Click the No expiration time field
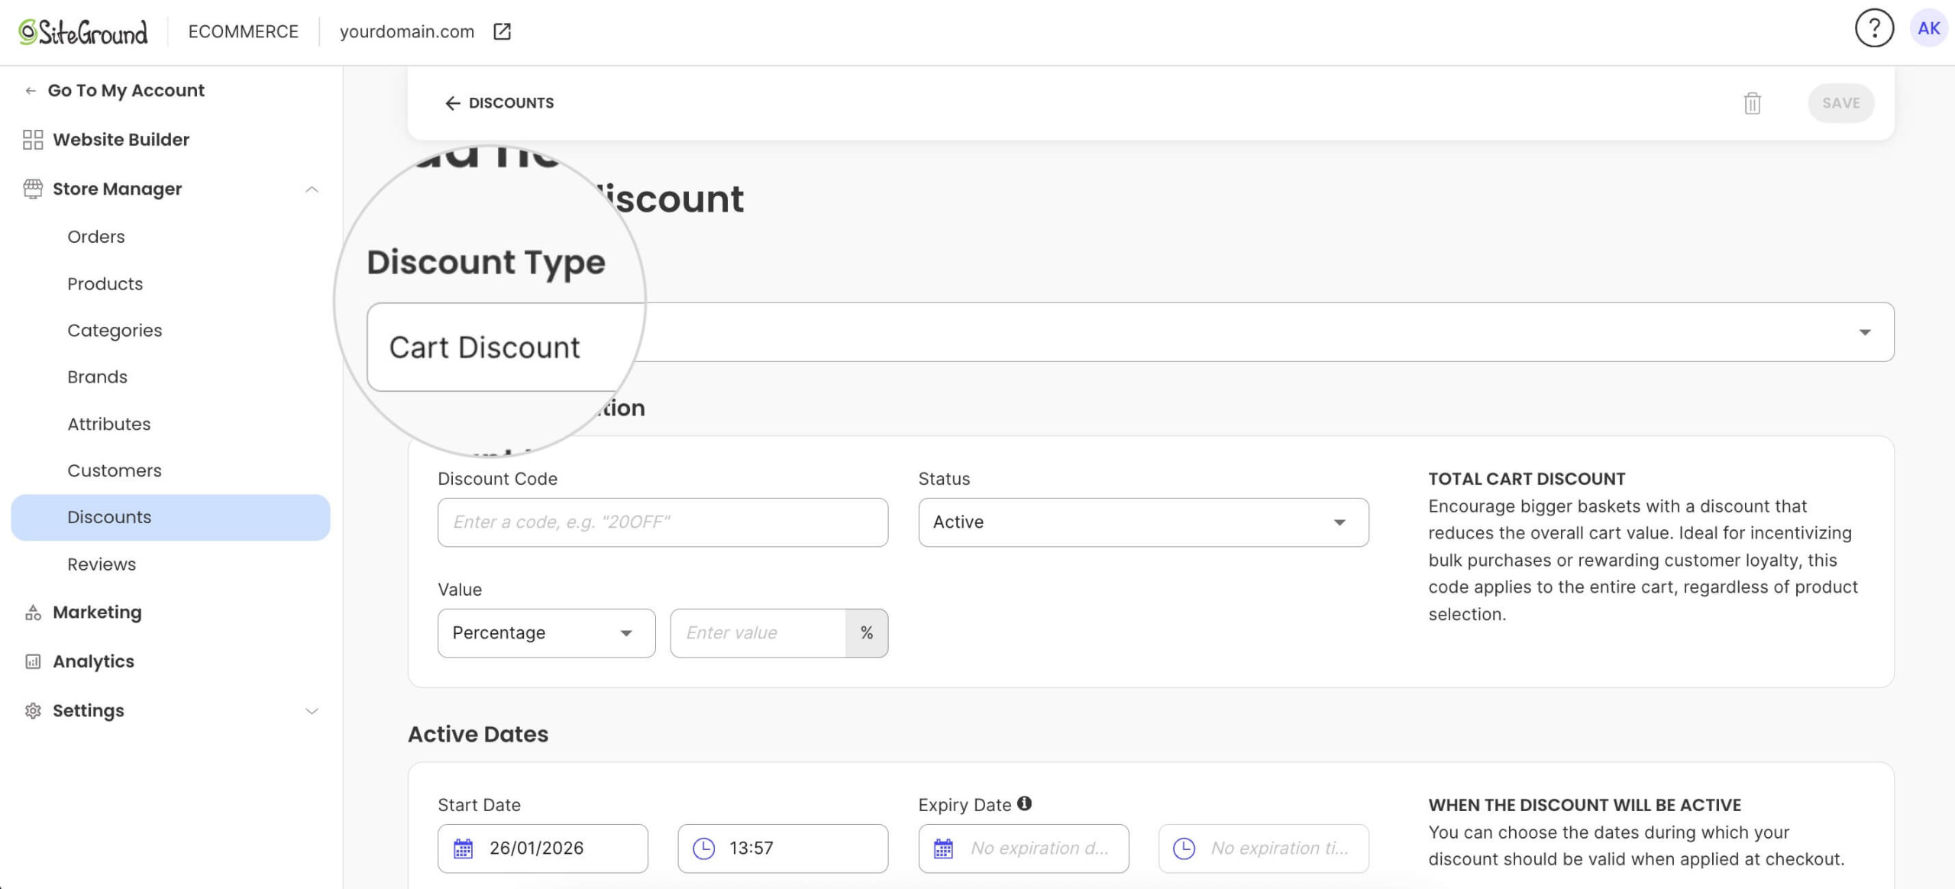The image size is (1955, 889). 1263,849
